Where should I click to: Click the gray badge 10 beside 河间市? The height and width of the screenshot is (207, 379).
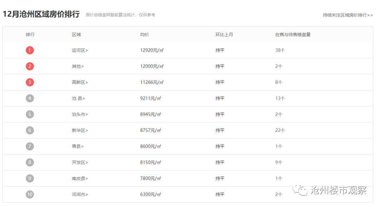point(30,194)
